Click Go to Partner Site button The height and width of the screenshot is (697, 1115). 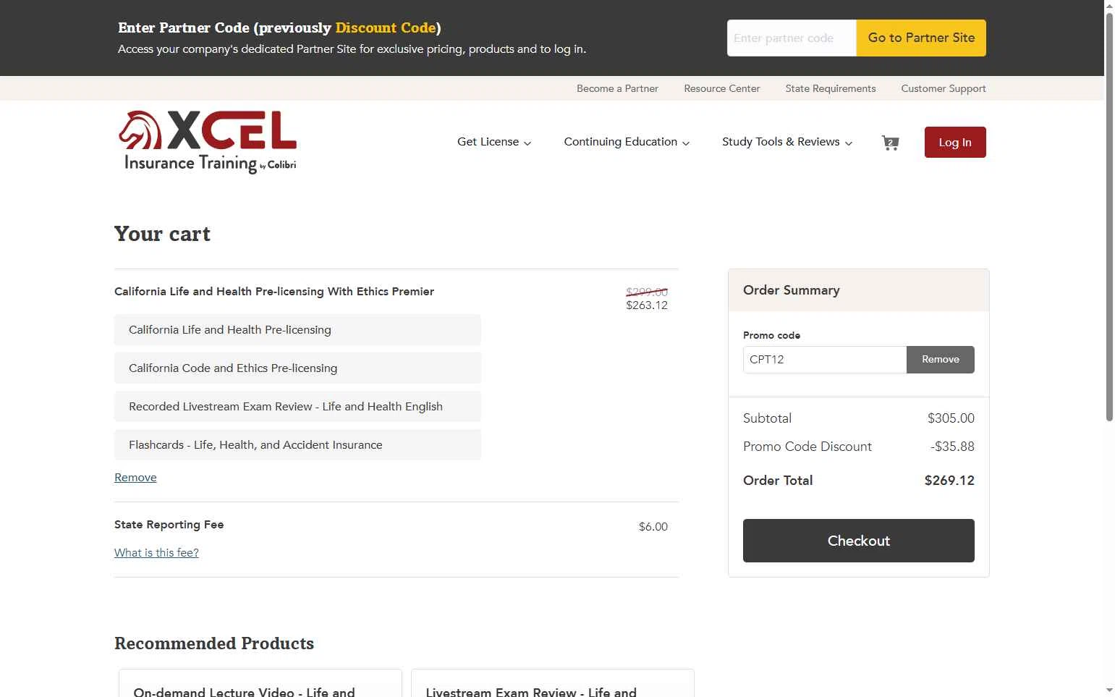(921, 38)
